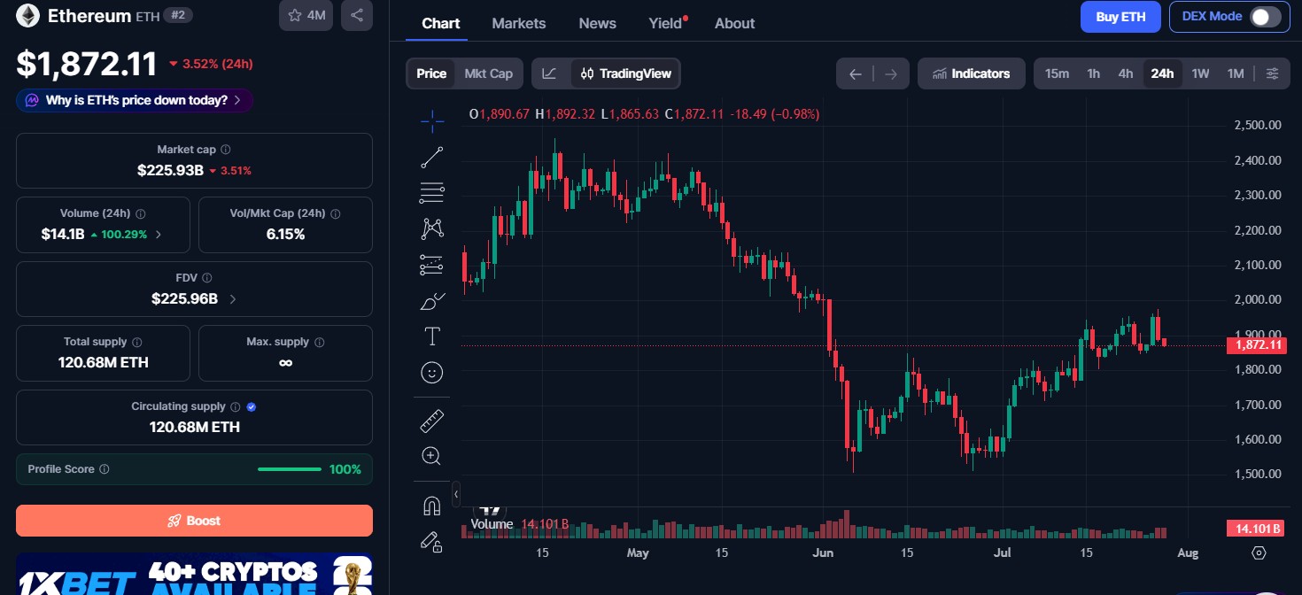Click the 14.101 B volume axis label
The image size is (1302, 595).
tap(1256, 529)
